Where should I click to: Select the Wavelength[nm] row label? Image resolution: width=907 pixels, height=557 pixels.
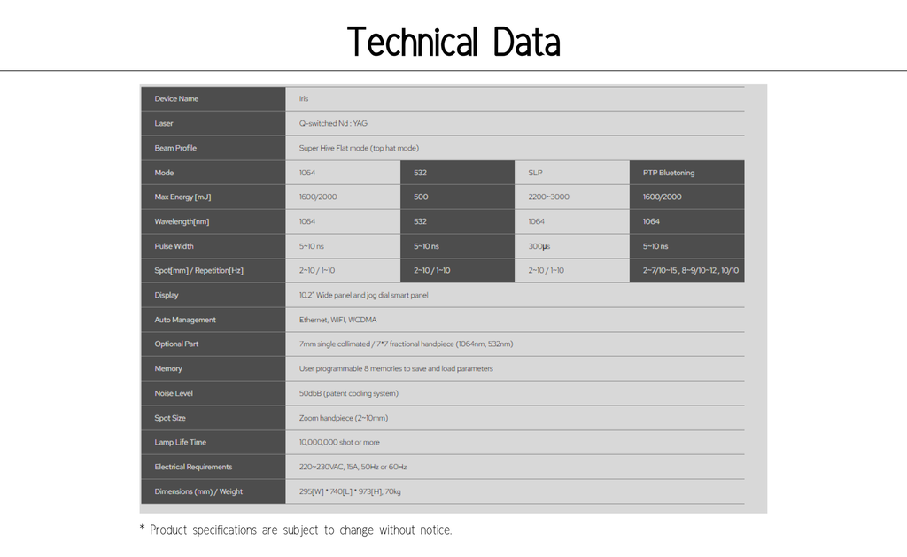[x=182, y=221]
